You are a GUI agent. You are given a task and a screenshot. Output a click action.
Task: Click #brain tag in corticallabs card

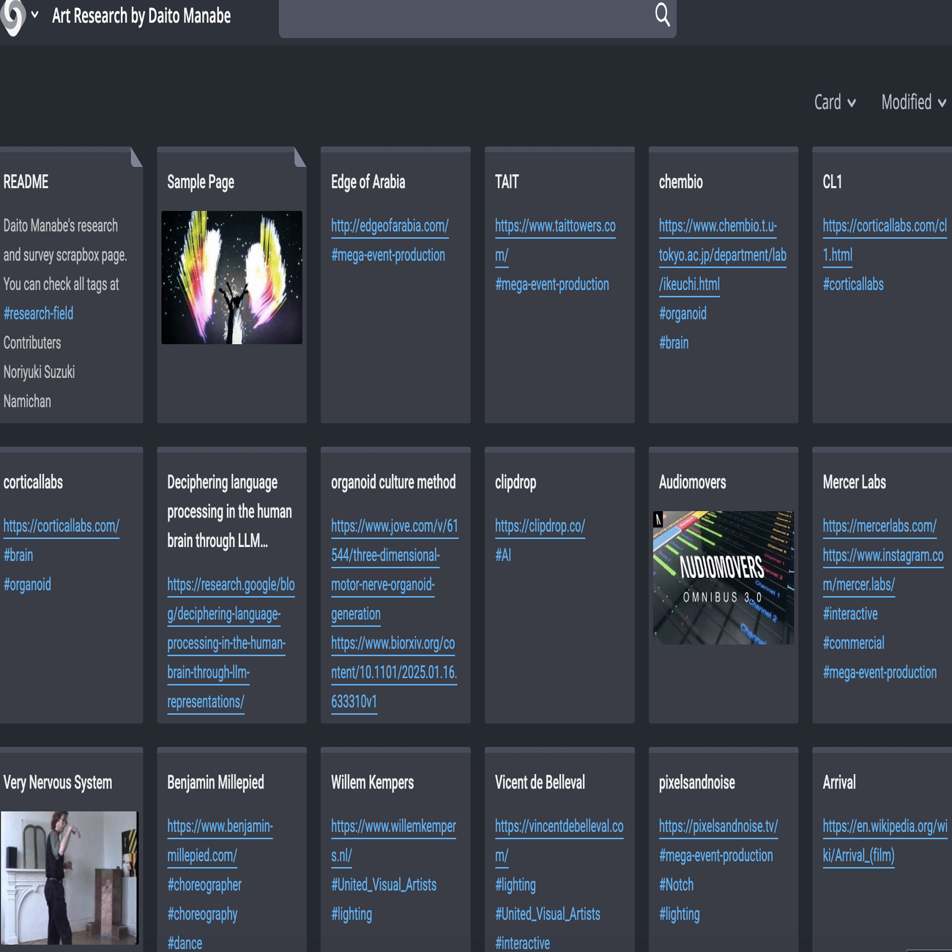click(18, 555)
